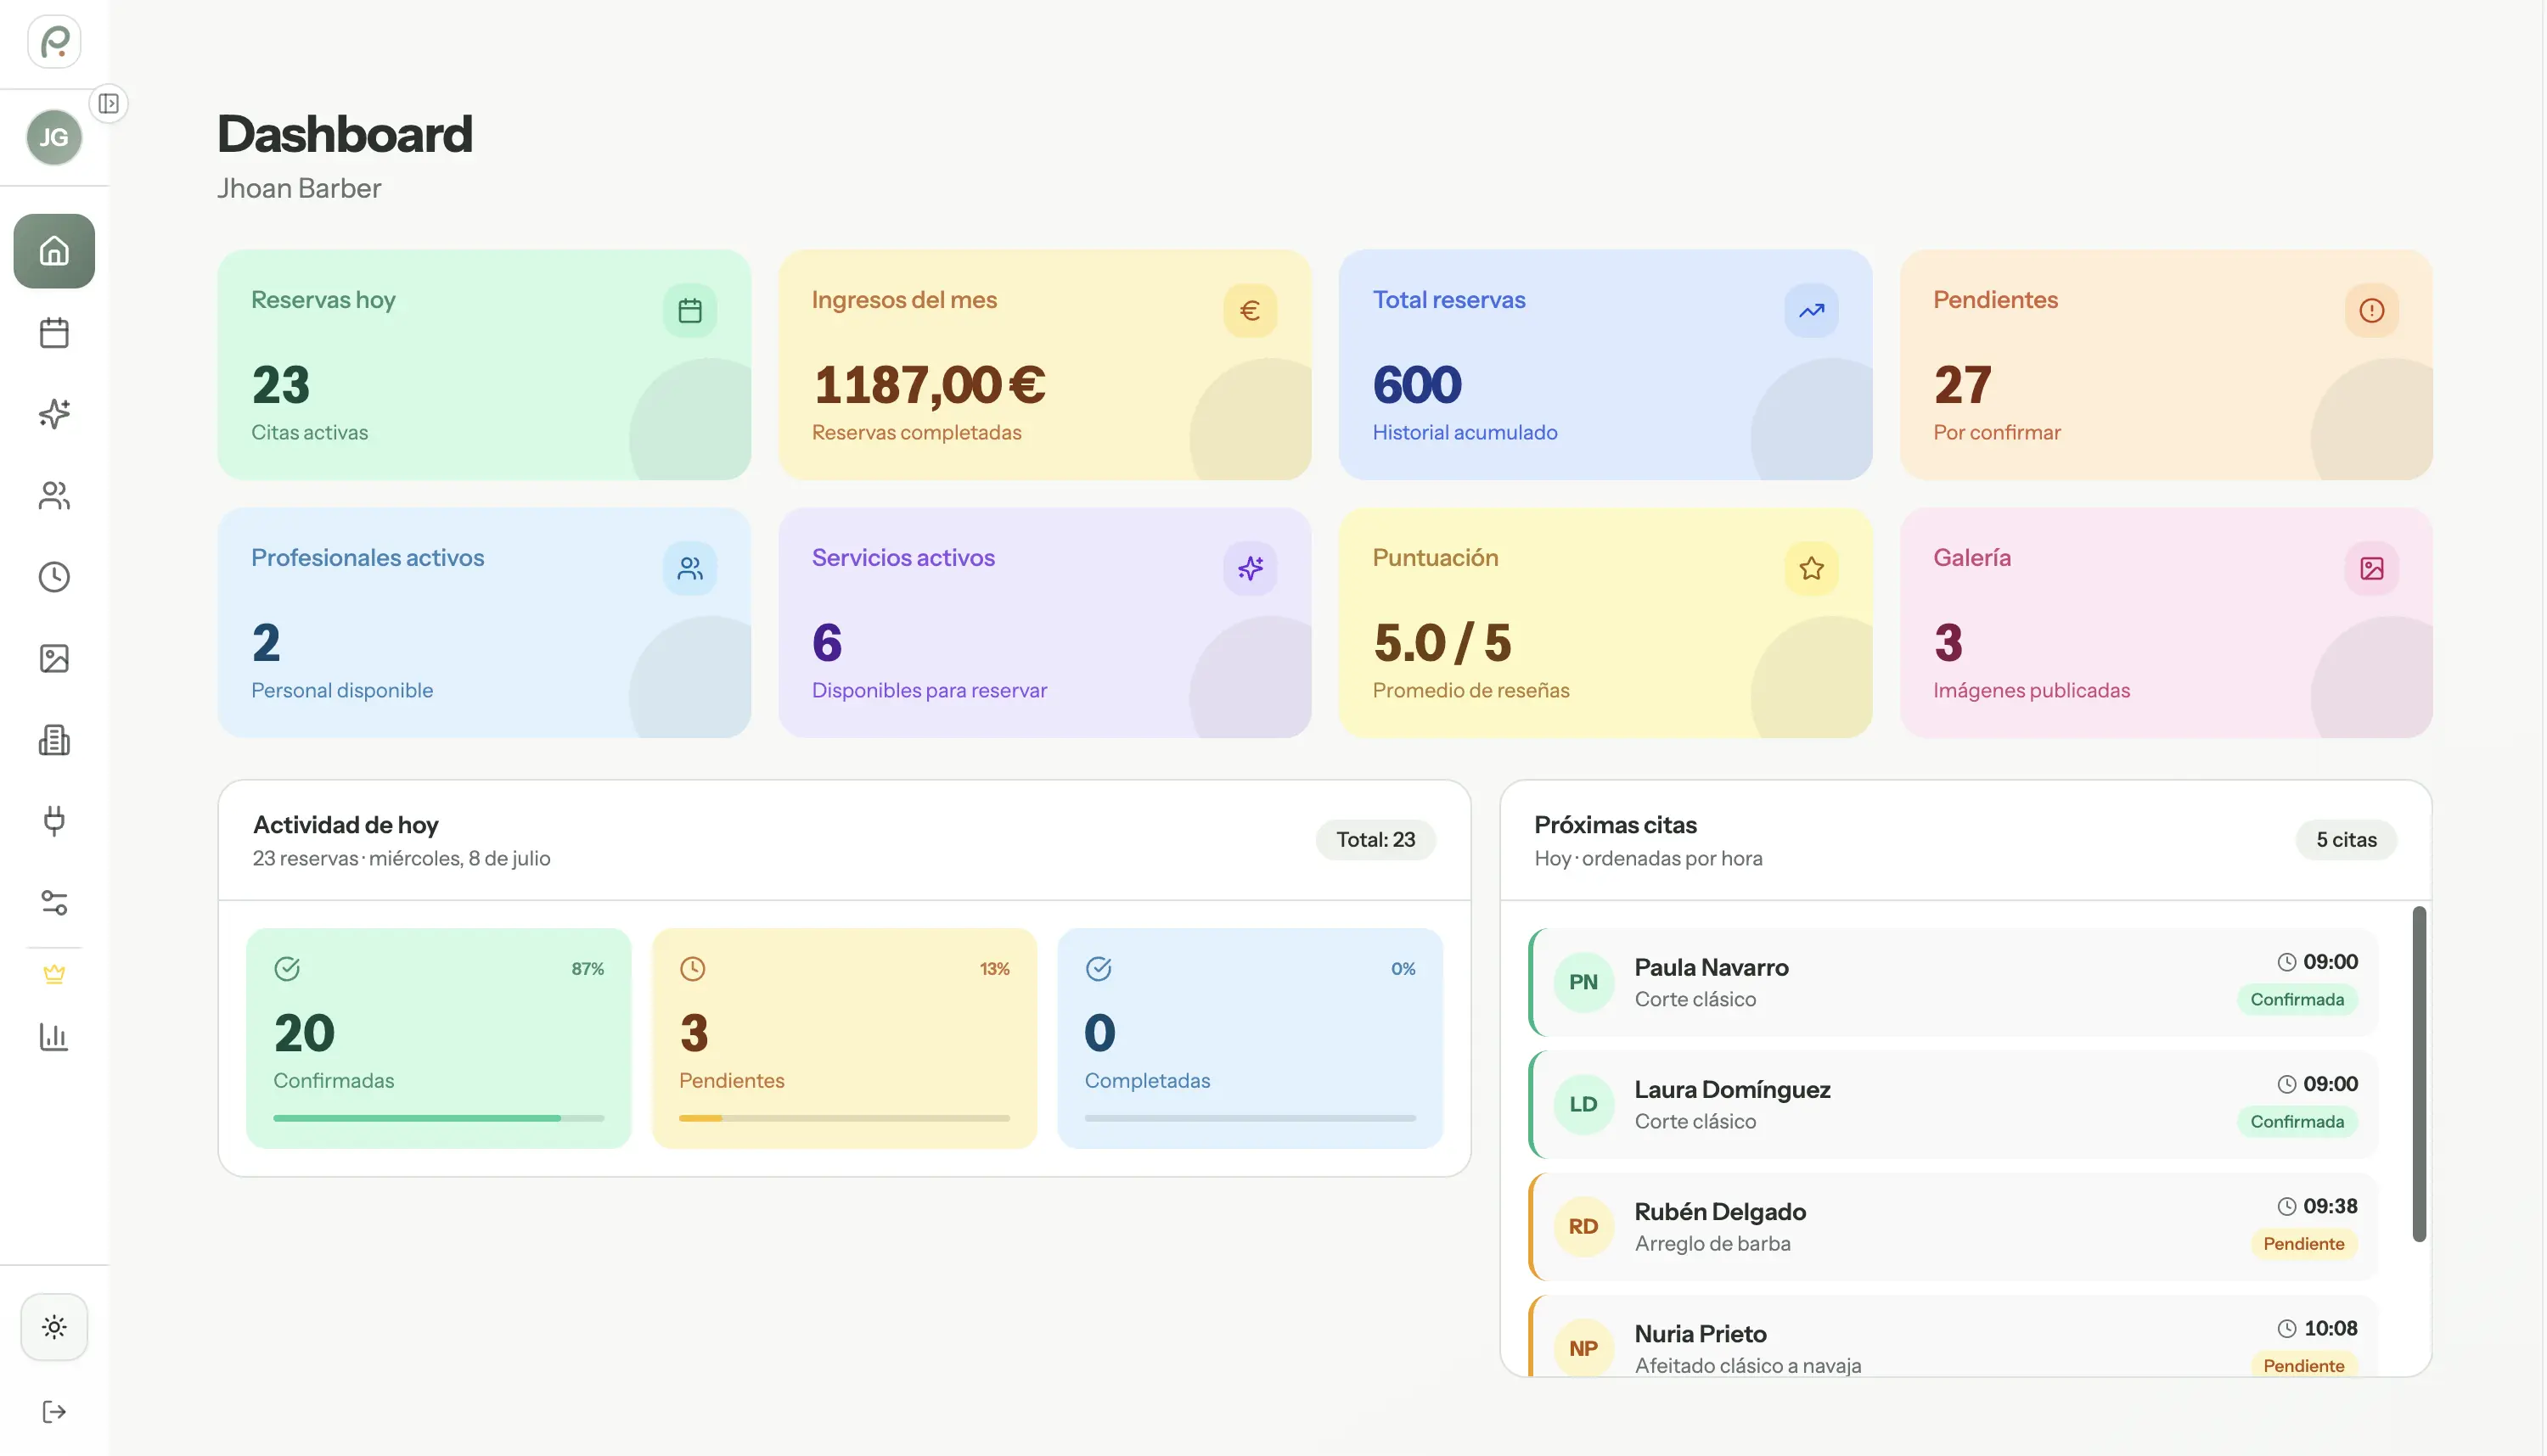Click the Próximas citas heading
The image size is (2547, 1456).
[x=1615, y=825]
